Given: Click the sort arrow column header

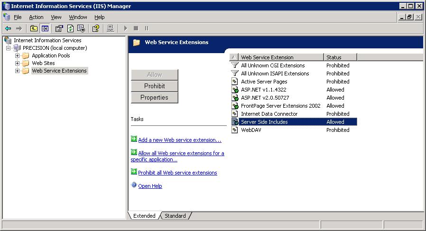Looking at the screenshot, I should pos(234,57).
